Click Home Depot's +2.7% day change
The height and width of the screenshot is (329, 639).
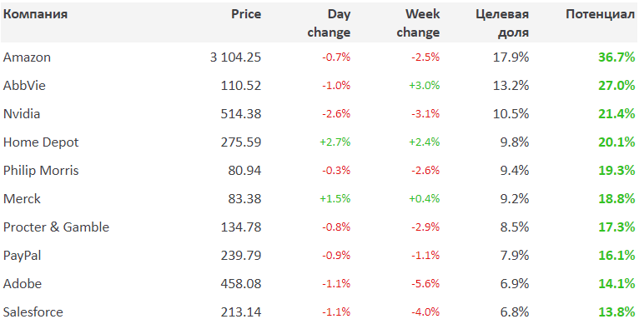(x=335, y=142)
